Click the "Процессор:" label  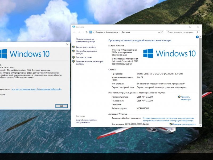coord(117,74)
